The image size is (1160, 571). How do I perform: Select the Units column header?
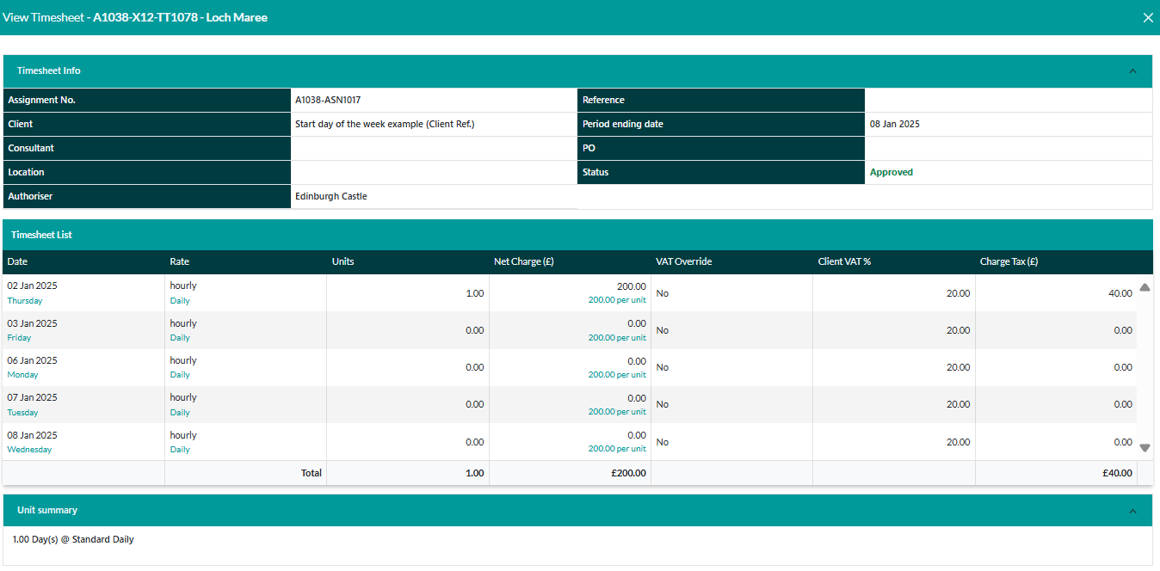coord(342,261)
